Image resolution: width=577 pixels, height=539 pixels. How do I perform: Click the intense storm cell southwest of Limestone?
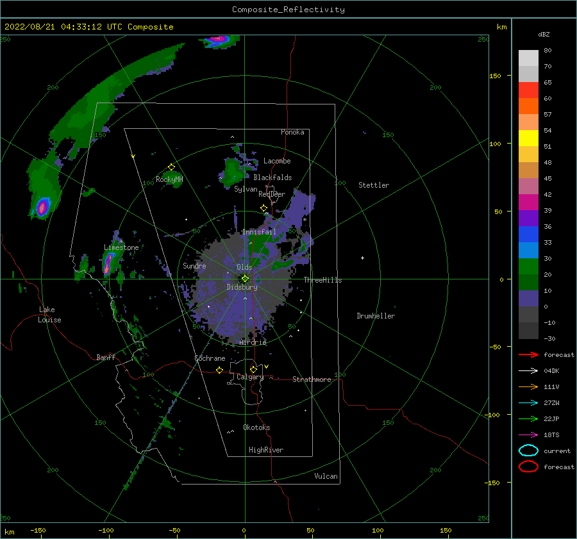pos(108,264)
